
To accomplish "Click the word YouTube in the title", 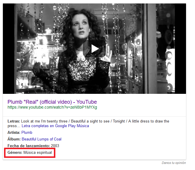I will tap(87, 102).
